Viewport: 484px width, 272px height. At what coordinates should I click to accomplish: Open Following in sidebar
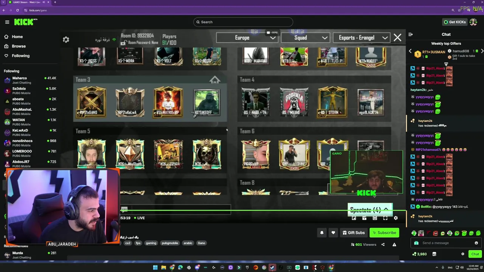click(x=17, y=56)
